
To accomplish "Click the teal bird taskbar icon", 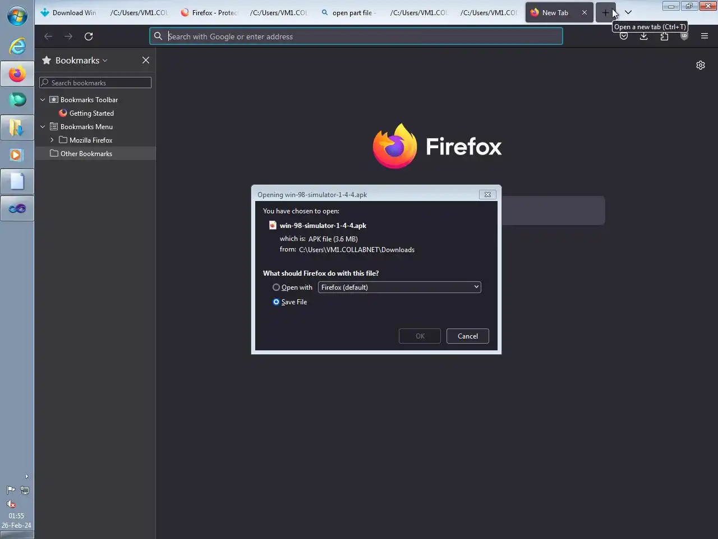I will click(x=17, y=100).
